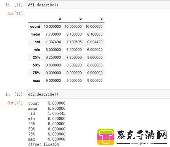Select column header c in the table
The width and height of the screenshot is (170, 147).
tap(101, 19)
